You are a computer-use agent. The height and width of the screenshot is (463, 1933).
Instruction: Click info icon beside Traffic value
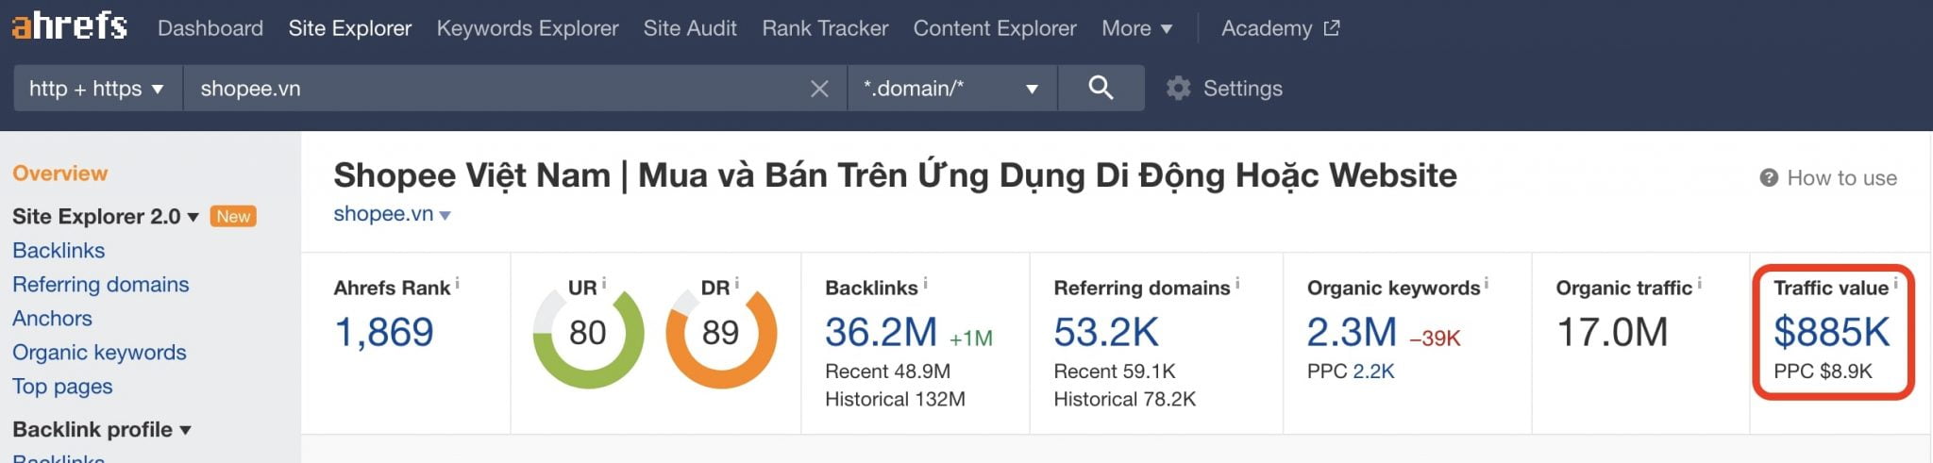1895,283
